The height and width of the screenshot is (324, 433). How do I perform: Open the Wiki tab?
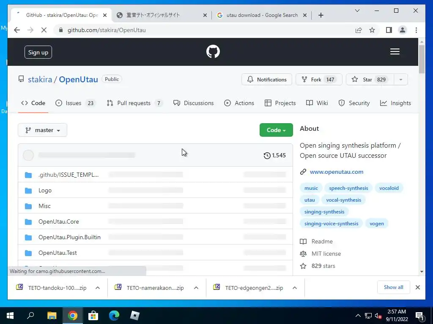click(x=317, y=103)
